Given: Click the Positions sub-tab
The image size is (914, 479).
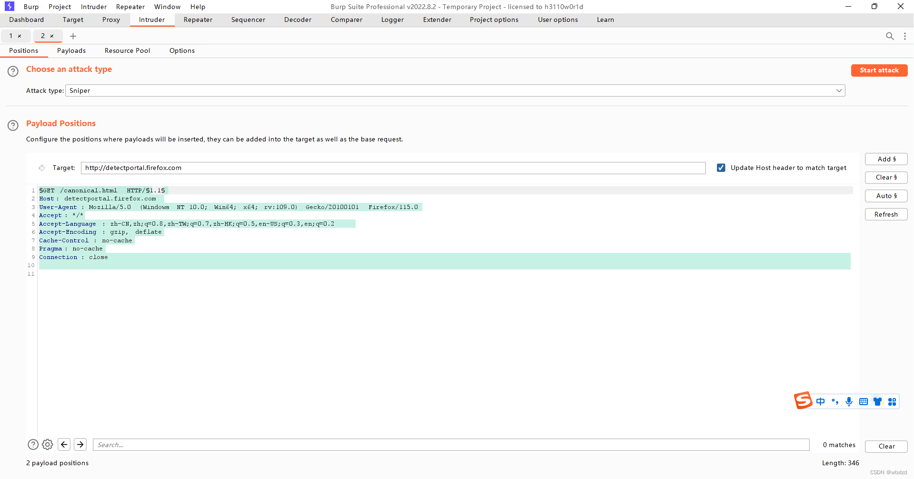Looking at the screenshot, I should coord(23,50).
